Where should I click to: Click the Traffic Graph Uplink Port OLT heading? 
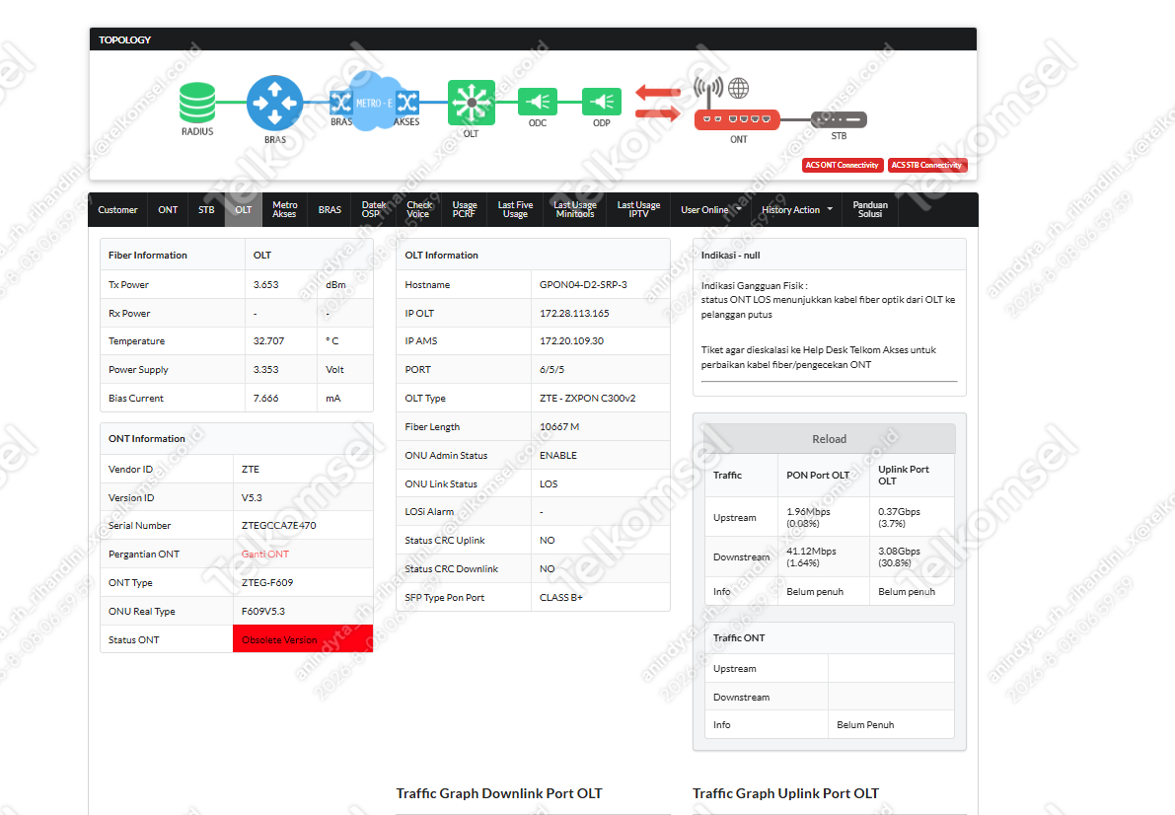(785, 793)
